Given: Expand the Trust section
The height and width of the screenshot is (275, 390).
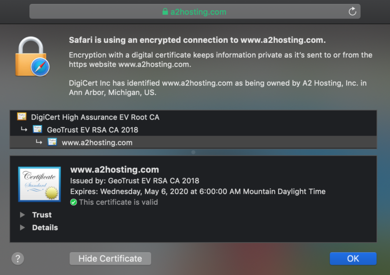Looking at the screenshot, I should [22, 215].
